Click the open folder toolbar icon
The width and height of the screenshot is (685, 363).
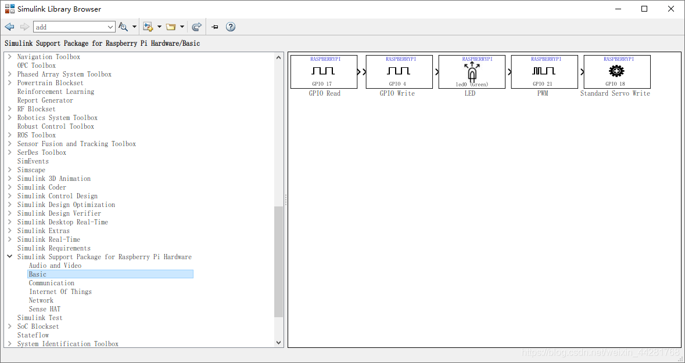(171, 27)
